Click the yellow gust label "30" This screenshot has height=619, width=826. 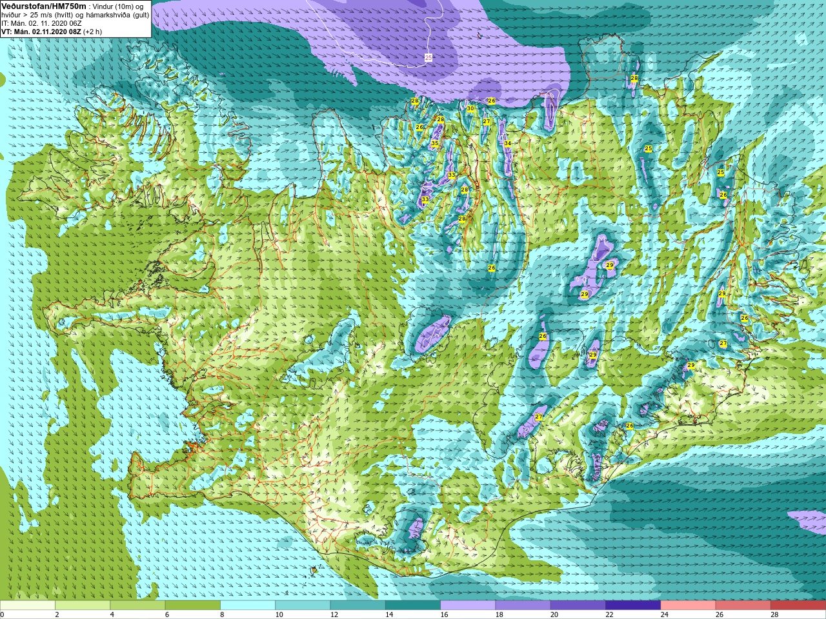(x=470, y=108)
